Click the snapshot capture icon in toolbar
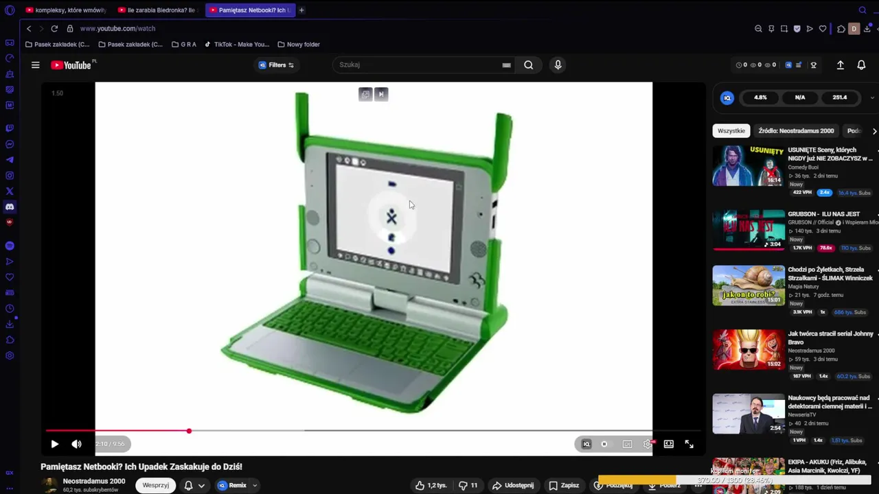This screenshot has height=494, width=879. tap(784, 29)
